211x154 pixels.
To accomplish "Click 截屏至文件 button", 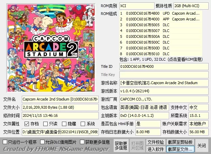I will pyautogui.click(x=180, y=149).
